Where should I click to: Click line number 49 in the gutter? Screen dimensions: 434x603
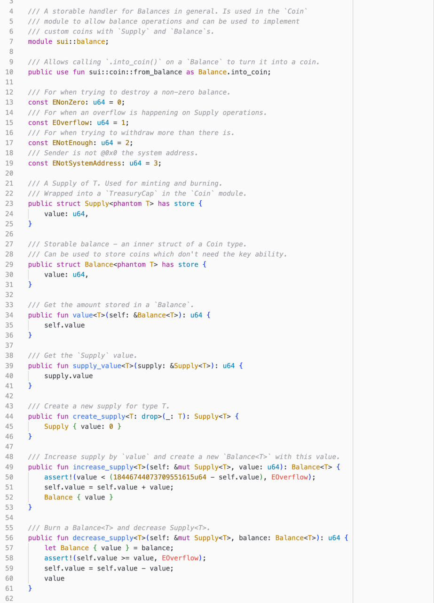9,467
